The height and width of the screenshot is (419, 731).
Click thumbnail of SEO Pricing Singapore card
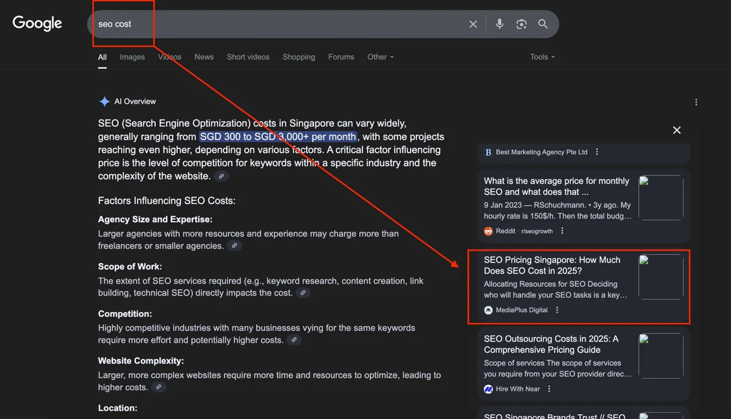click(x=661, y=277)
